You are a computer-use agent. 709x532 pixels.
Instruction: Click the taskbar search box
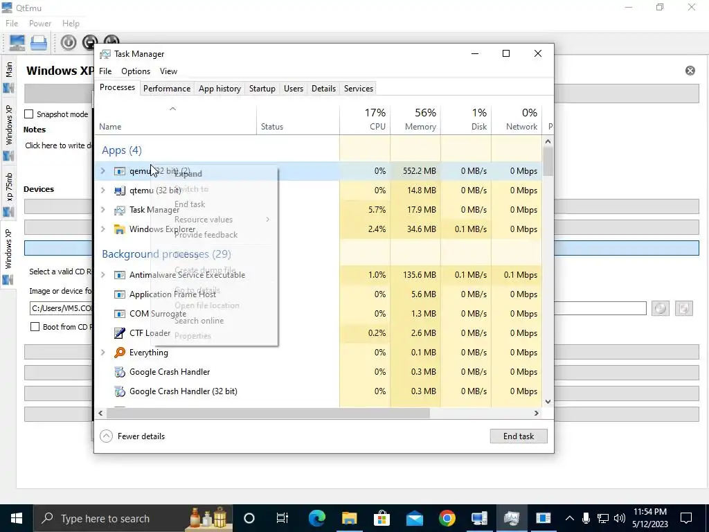pos(133,518)
